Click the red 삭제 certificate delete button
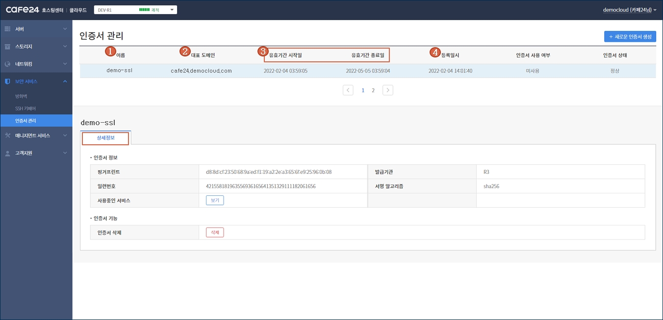 [x=215, y=233]
